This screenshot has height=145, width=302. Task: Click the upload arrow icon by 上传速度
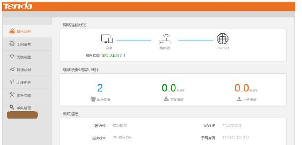pyautogui.click(x=239, y=99)
